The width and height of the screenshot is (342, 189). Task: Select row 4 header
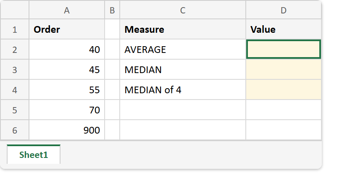(15, 90)
